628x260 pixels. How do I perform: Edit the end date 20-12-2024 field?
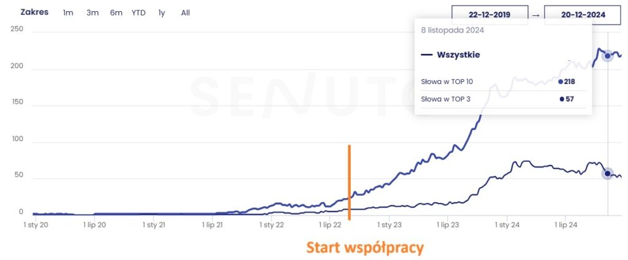click(x=582, y=15)
